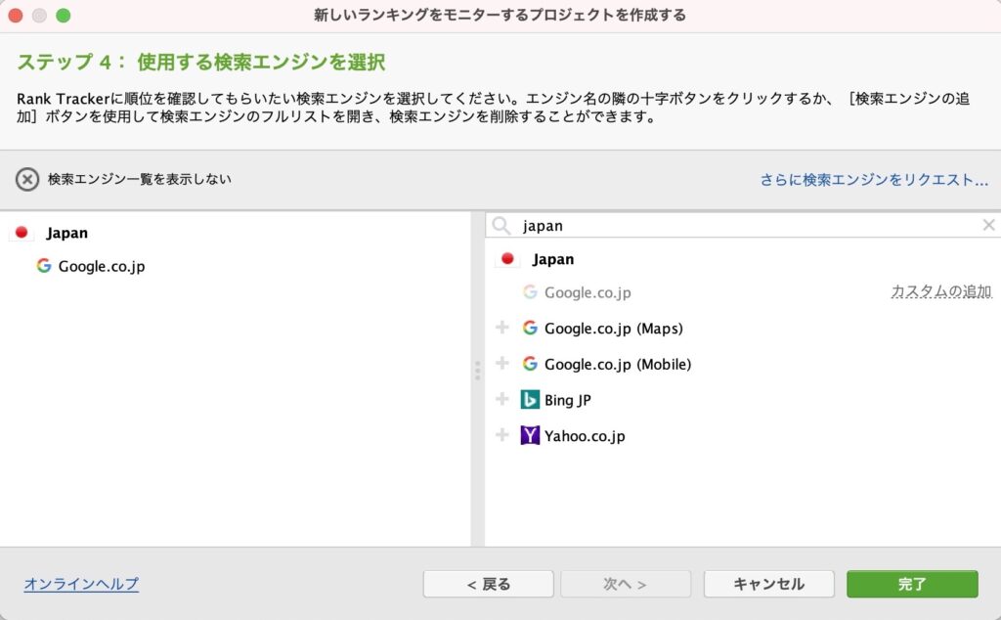This screenshot has width=1001, height=620.
Task: Click 検索エンジン一覧を表示しない label
Action: click(139, 179)
